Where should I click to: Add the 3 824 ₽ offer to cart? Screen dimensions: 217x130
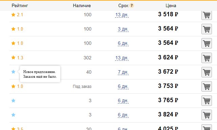pos(207,115)
